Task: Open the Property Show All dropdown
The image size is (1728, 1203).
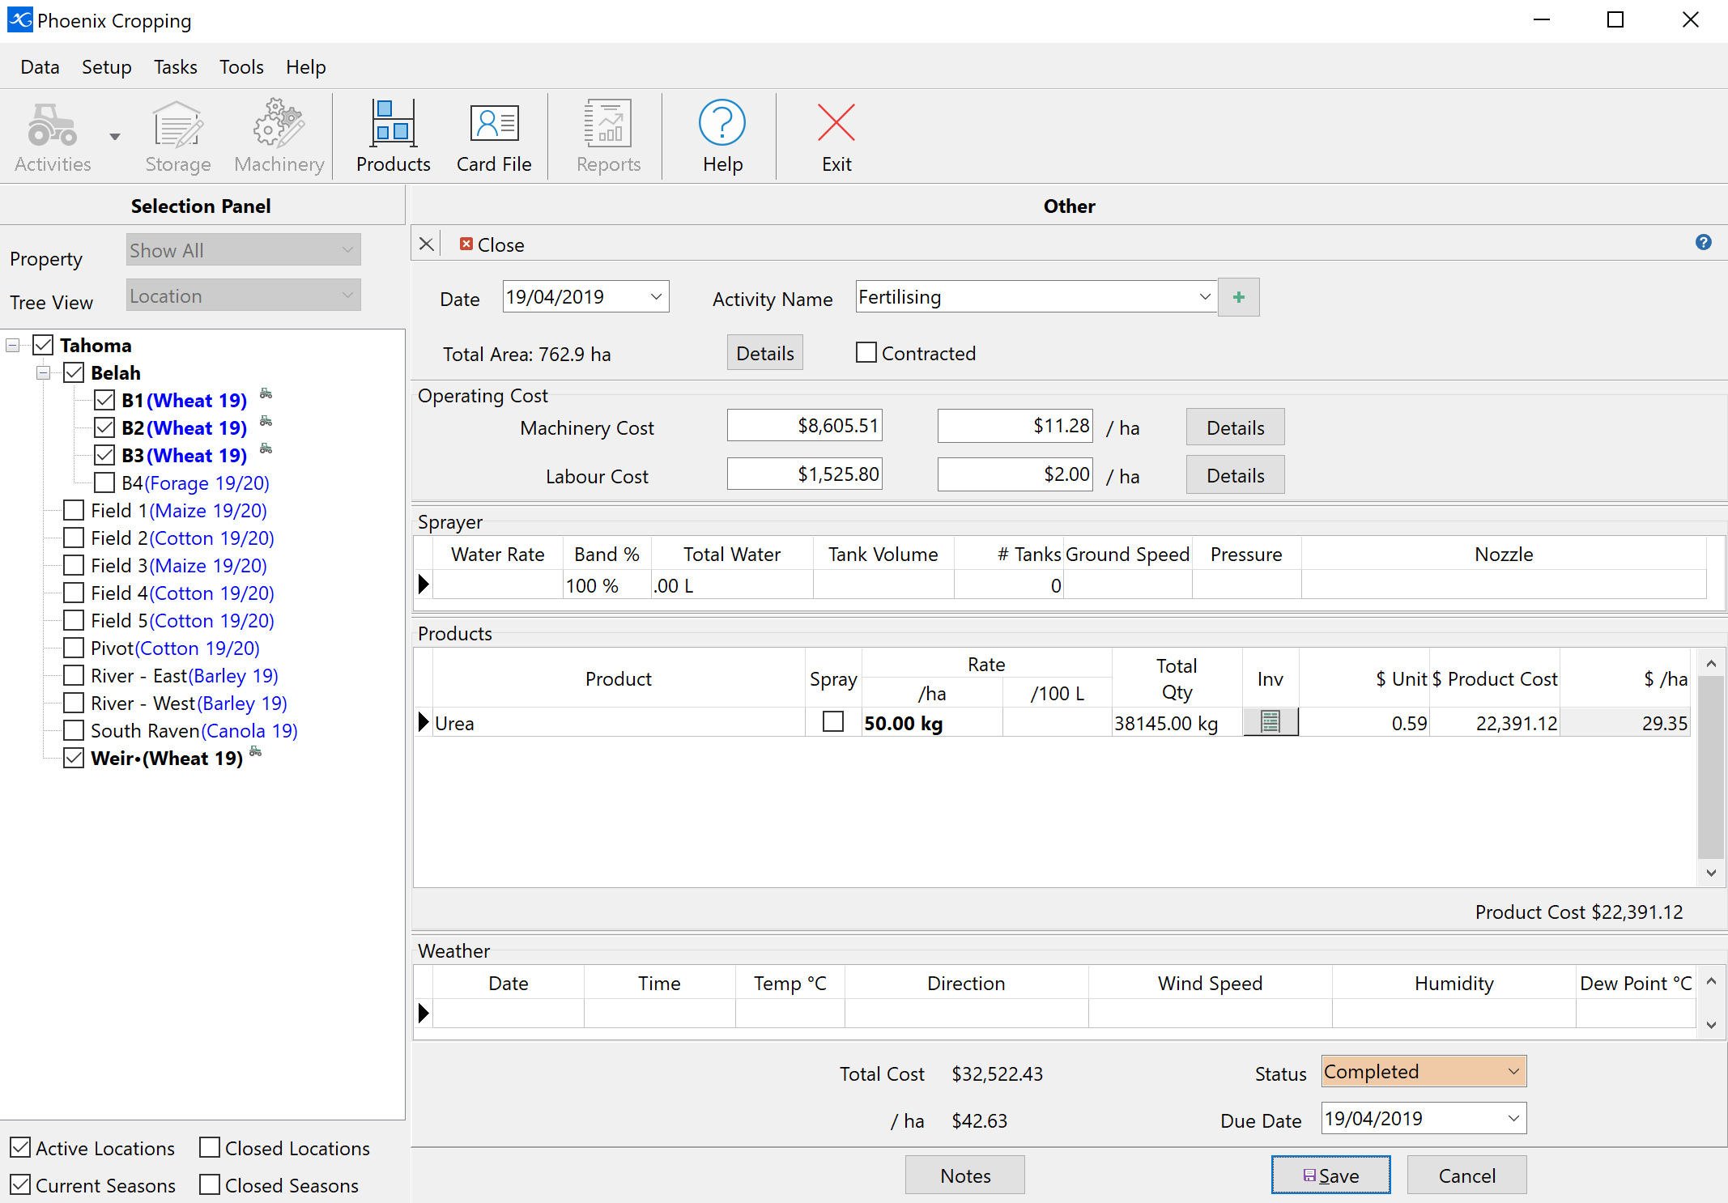Action: [244, 250]
